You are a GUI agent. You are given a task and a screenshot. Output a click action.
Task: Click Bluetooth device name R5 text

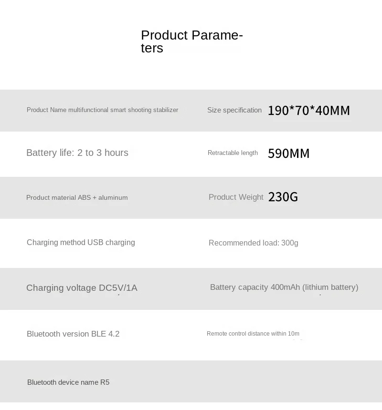[x=68, y=382]
